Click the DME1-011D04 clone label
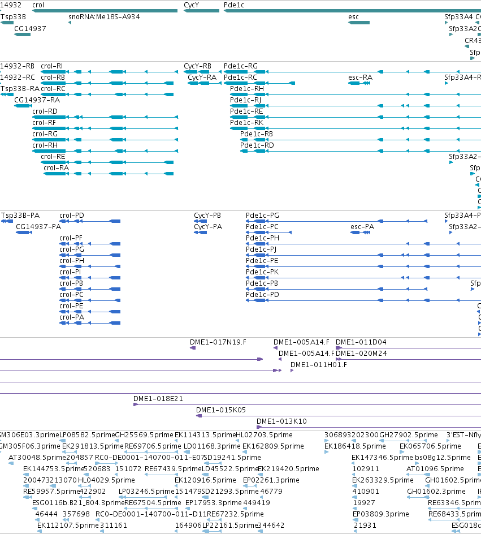Viewport: 481px width, 534px height. [361, 342]
